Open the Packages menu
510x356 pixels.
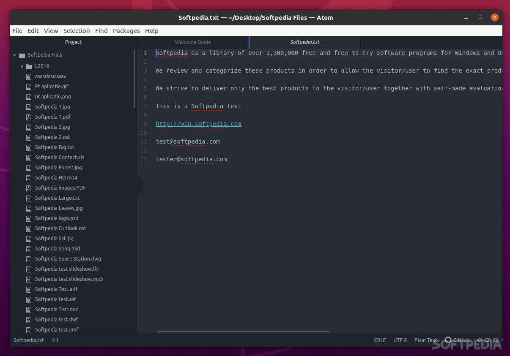coord(126,30)
